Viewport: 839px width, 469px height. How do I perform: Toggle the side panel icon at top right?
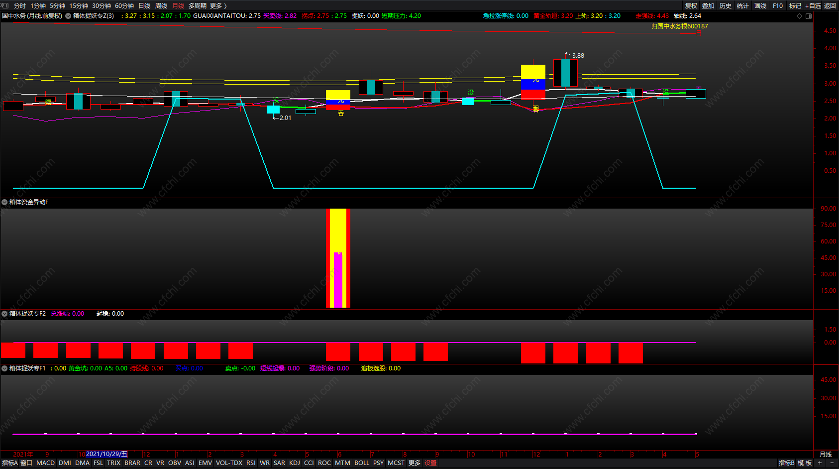(x=809, y=16)
